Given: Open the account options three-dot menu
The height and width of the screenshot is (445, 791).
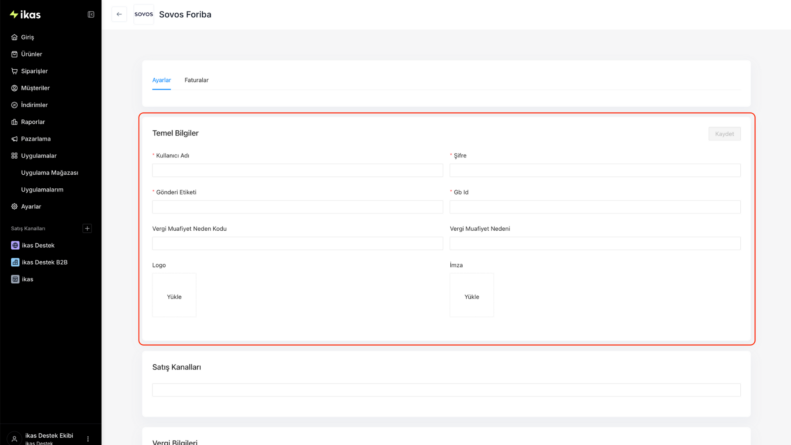Looking at the screenshot, I should click(x=88, y=439).
